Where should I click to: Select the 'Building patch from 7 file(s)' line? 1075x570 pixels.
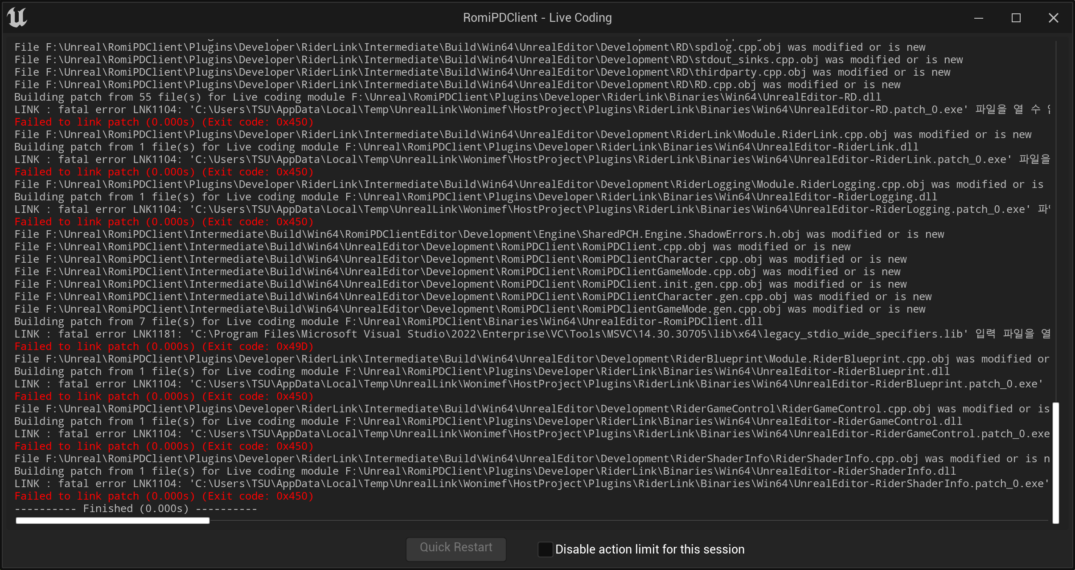[x=388, y=322]
